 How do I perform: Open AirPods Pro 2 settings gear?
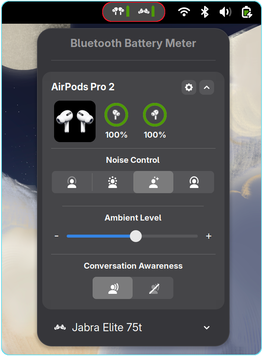click(x=189, y=87)
